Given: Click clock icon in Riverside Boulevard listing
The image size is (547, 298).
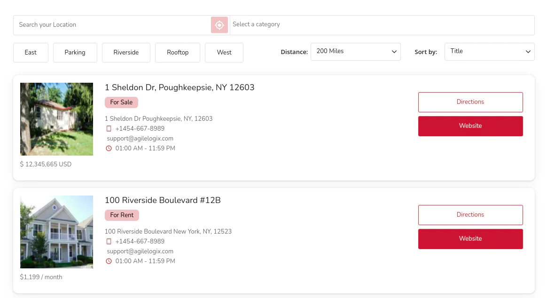Looking at the screenshot, I should [109, 261].
